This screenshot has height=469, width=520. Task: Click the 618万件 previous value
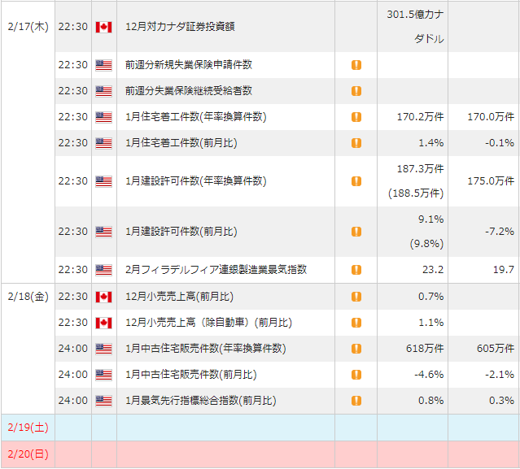[425, 349]
